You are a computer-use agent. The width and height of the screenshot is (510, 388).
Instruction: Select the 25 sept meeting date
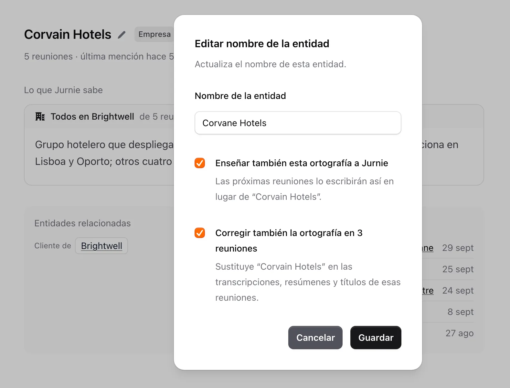458,269
